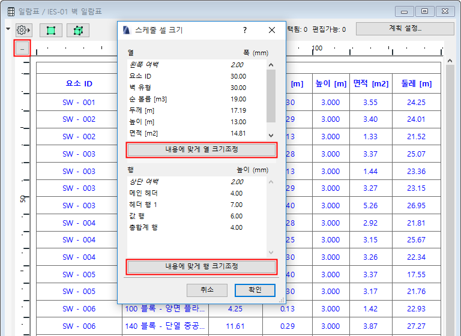Select 왼쪽 여백 row in column list
The width and height of the screenshot is (461, 336).
[x=197, y=65]
